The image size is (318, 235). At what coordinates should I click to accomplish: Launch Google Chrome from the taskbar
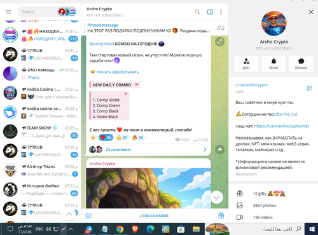(x=120, y=229)
